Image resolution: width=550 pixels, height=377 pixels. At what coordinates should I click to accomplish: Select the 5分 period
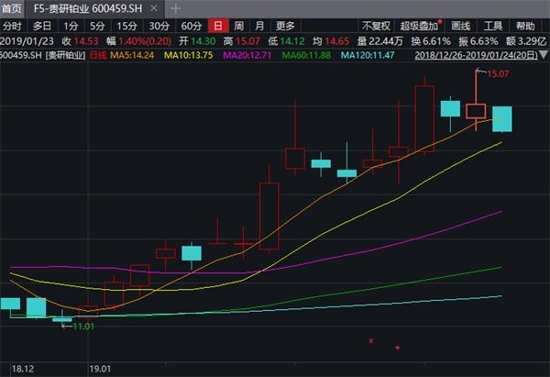click(97, 26)
